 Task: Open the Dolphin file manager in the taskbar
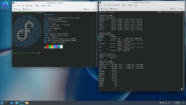point(17,103)
